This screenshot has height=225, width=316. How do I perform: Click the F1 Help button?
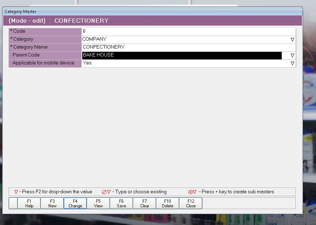click(x=29, y=203)
